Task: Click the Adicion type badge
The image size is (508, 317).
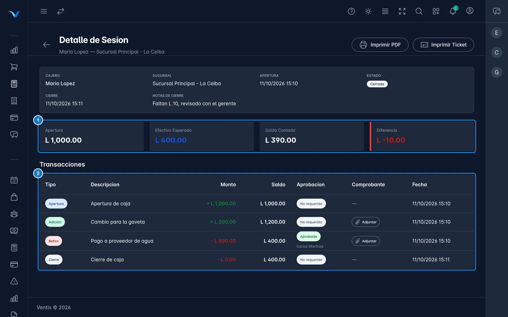Action: coord(55,222)
